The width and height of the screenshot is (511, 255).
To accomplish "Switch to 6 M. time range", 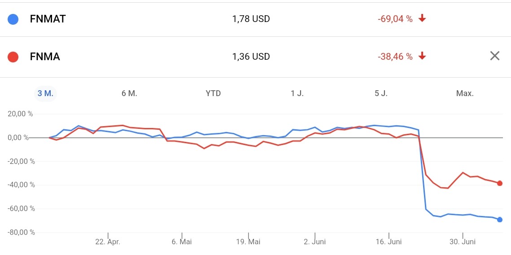I will [129, 93].
